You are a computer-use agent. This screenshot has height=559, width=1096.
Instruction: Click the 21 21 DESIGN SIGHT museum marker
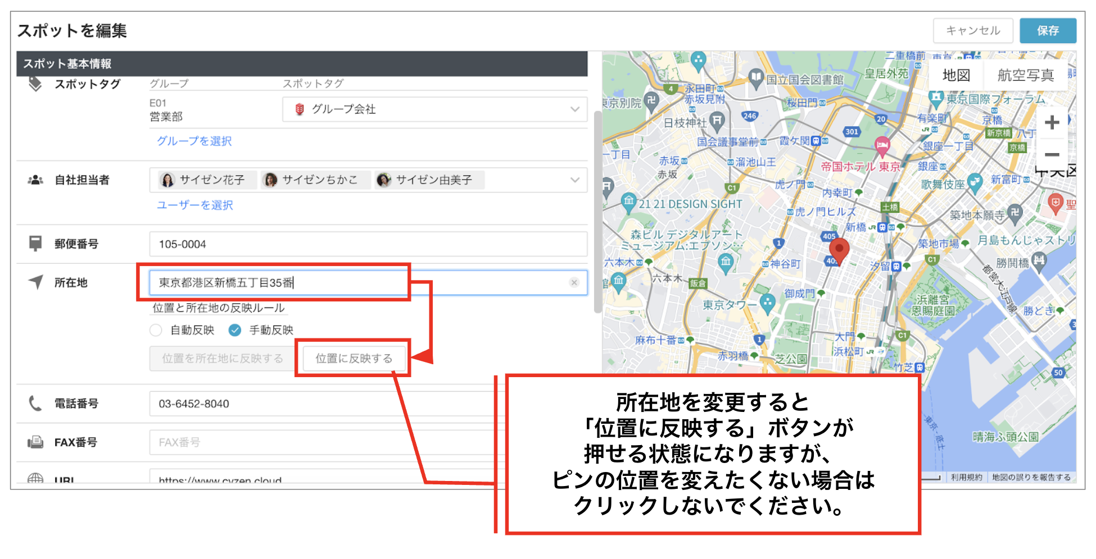[x=628, y=201]
